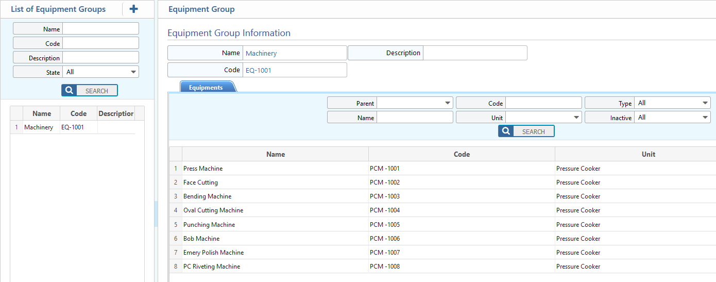
Task: Open the Type dropdown
Action: pyautogui.click(x=672, y=103)
